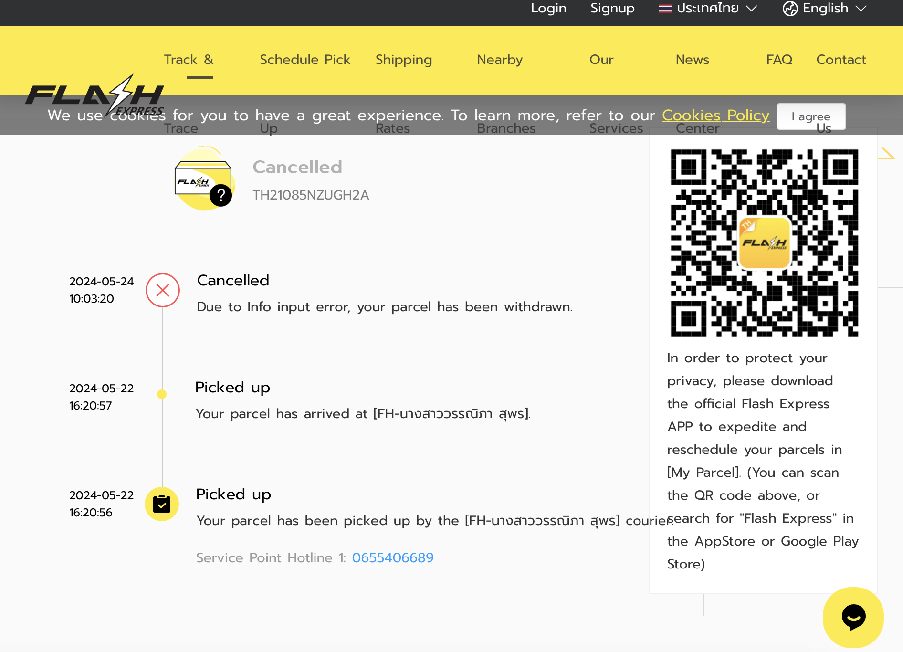Click the timestamp 2024-05-22 16:20:56
903x652 pixels.
pos(102,504)
